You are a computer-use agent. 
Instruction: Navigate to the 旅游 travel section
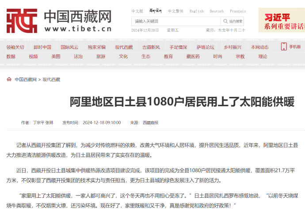tap(101, 57)
